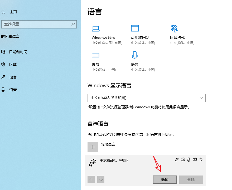Click the window icon for 应用和网站
This screenshot has height=190, width=232.
coord(135,28)
